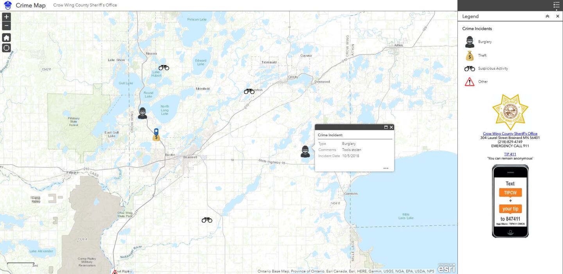Open the list menu icon in top-right header

coord(556,5)
